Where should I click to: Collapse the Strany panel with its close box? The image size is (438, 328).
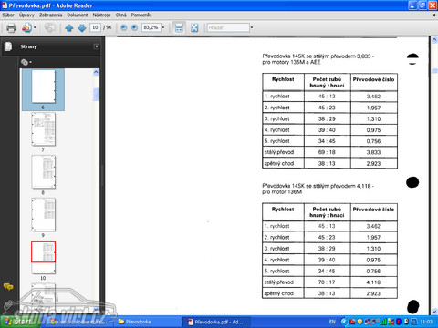click(x=97, y=46)
